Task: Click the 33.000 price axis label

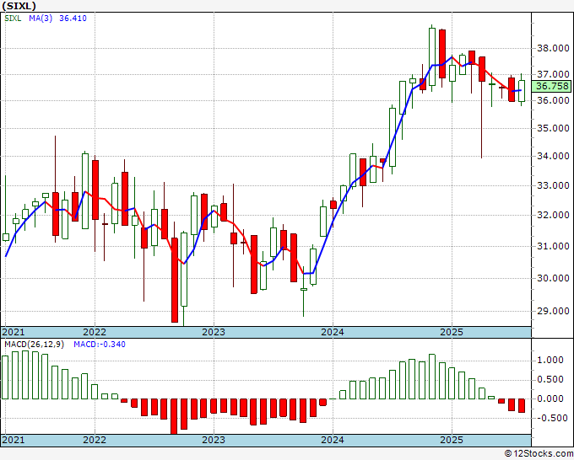Action: [553, 185]
